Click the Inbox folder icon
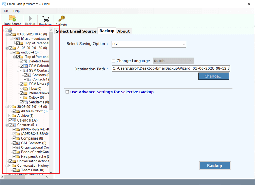The image size is (255, 185). [26, 89]
